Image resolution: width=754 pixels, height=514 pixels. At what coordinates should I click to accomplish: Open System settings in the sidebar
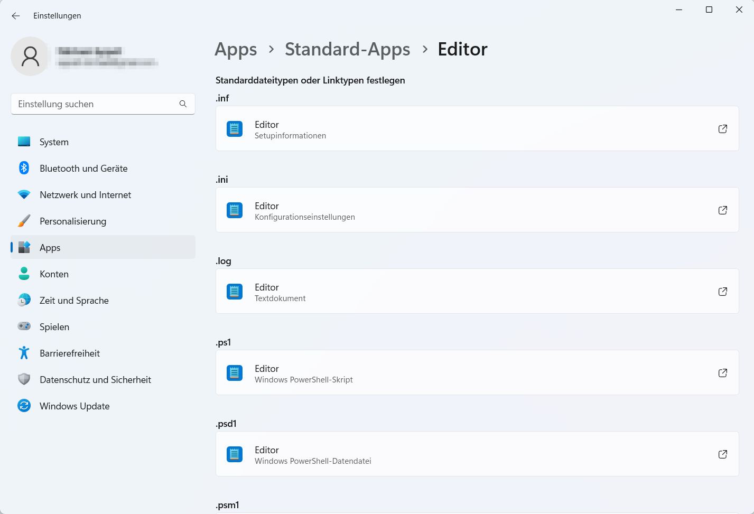[54, 142]
